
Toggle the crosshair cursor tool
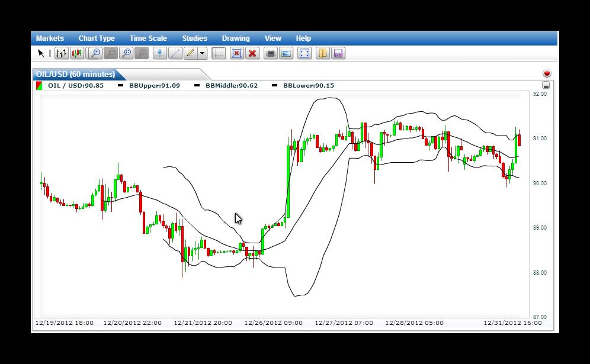tap(219, 53)
